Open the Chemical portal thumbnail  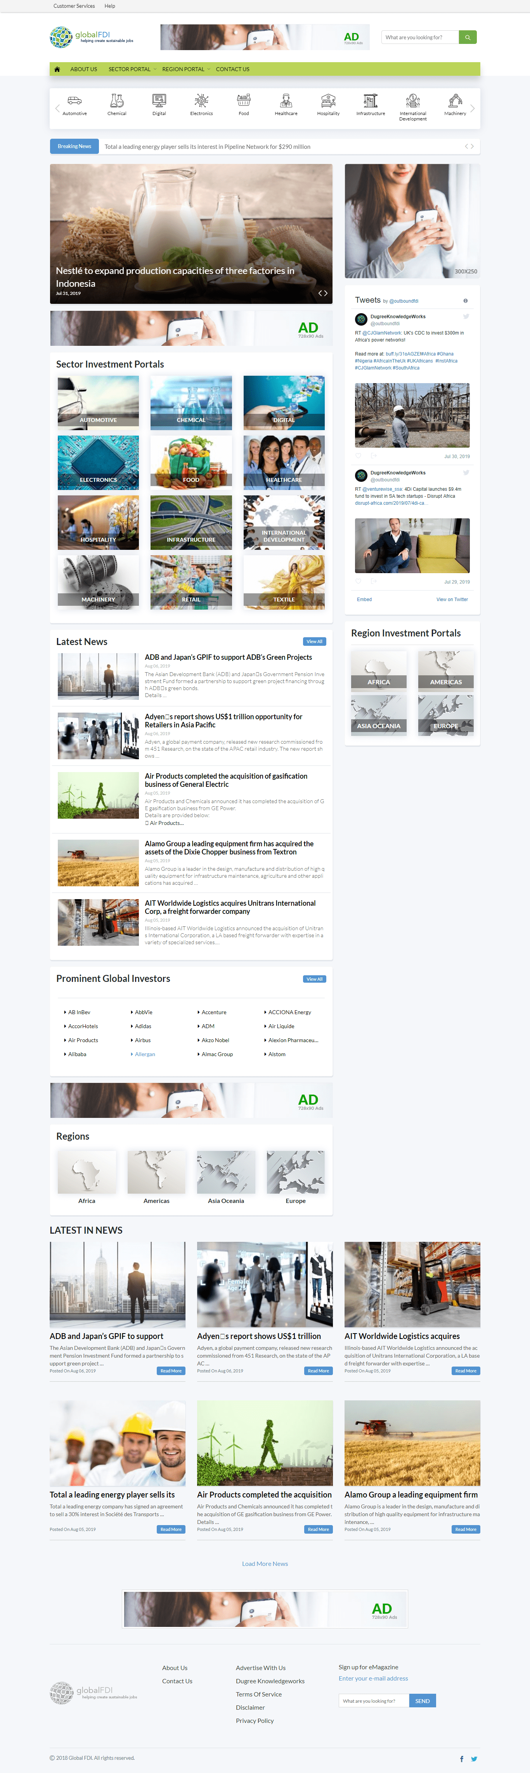point(191,403)
